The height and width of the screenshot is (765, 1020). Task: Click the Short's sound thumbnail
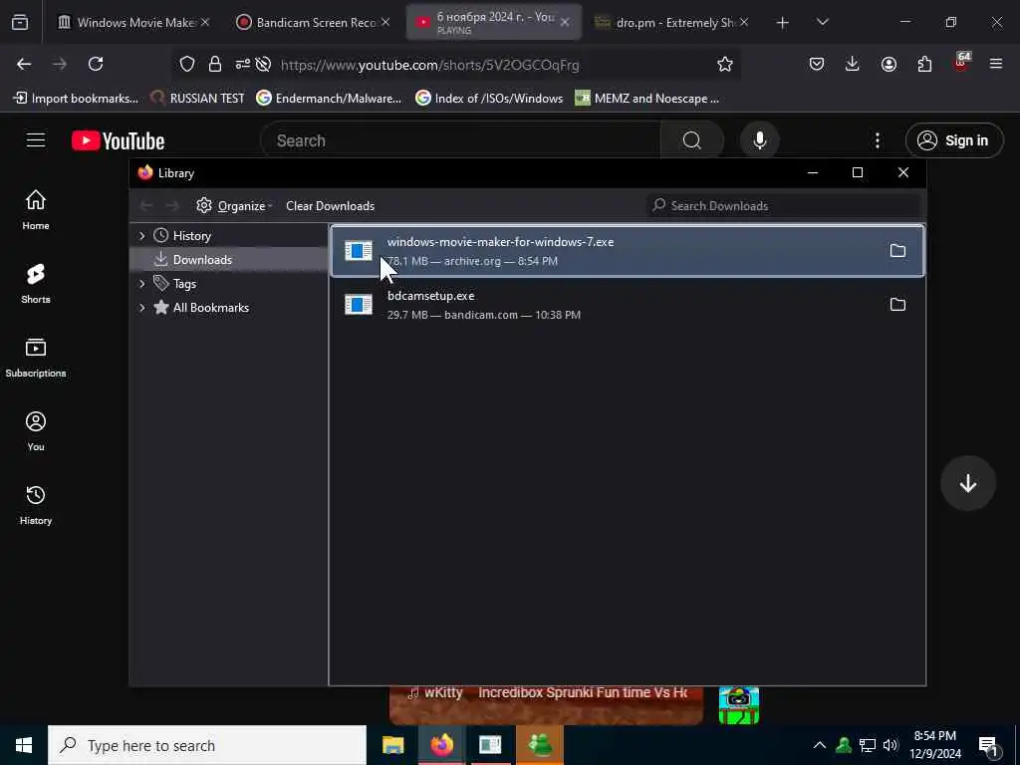point(738,705)
